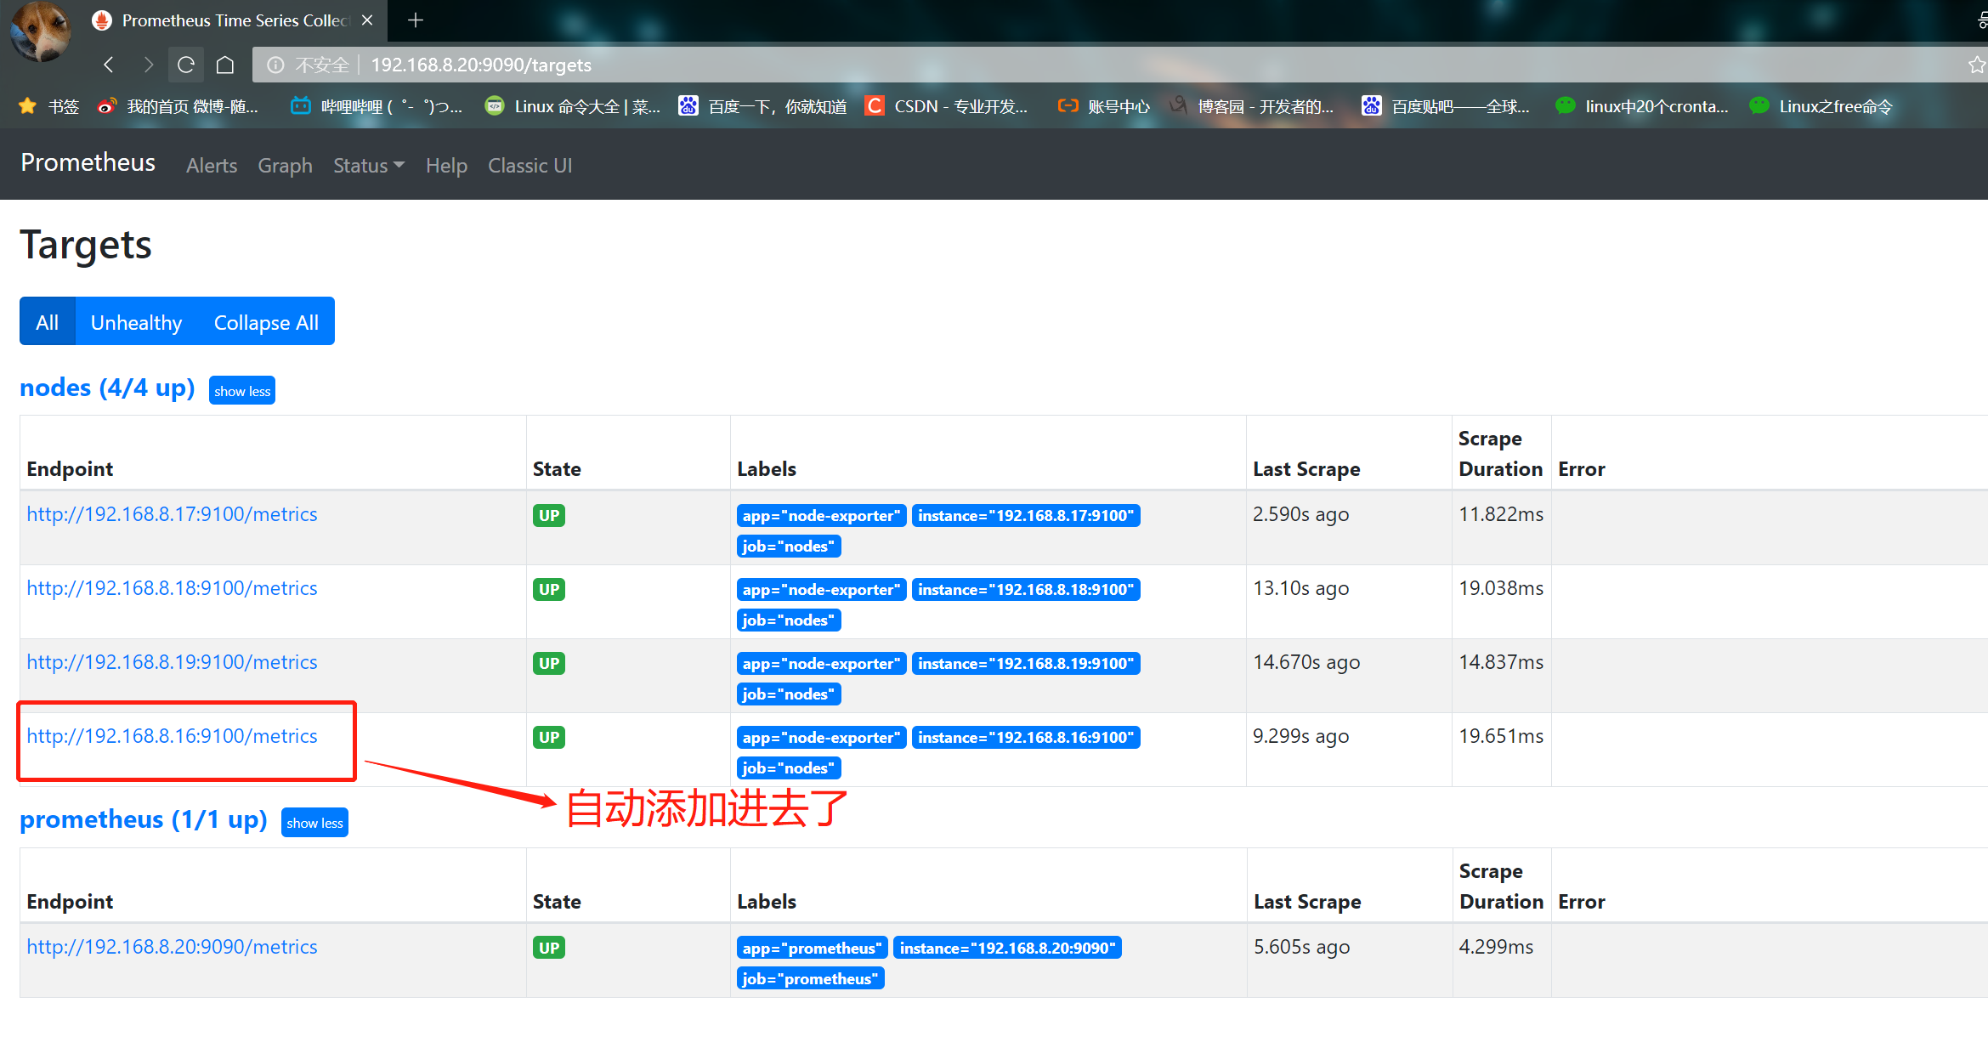Click job="nodes" label in 192.168.8.19 row
The image size is (1988, 1048).
[789, 694]
